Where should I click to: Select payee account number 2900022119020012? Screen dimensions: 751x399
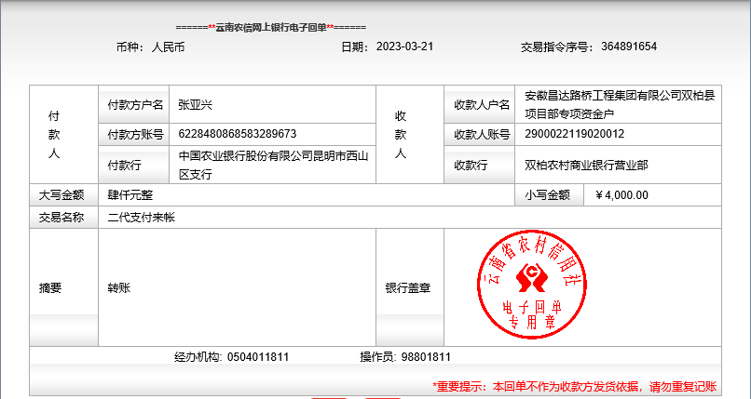click(x=577, y=134)
